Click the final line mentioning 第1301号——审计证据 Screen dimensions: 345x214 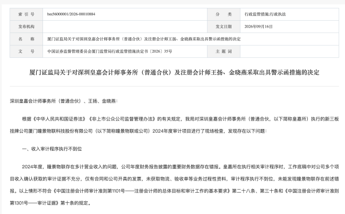click(x=50, y=203)
